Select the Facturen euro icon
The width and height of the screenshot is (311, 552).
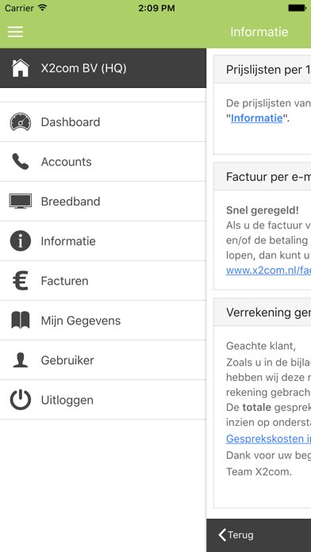tap(21, 281)
